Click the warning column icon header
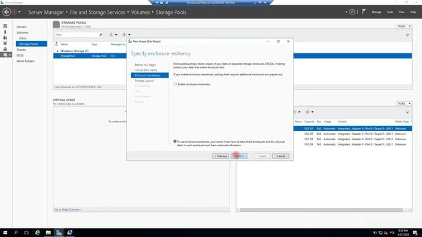Image resolution: width=422 pixels, height=237 pixels. [x=57, y=44]
